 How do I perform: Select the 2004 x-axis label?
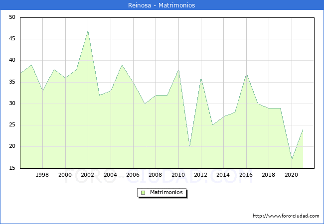tap(110, 175)
